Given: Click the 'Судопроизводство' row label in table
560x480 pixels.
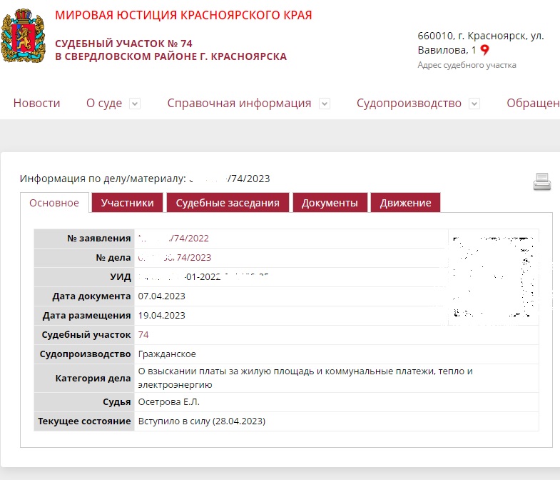Looking at the screenshot, I should [86, 354].
